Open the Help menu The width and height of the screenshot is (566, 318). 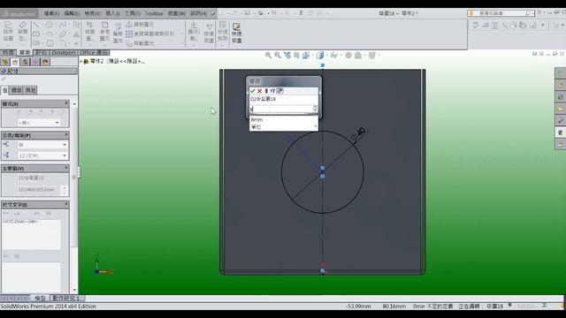coord(198,13)
